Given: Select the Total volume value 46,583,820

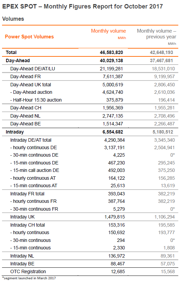Looking at the screenshot, I should click(111, 52).
